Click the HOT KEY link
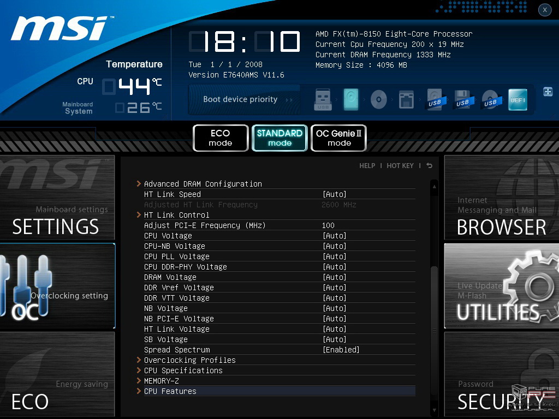The width and height of the screenshot is (559, 419). 400,166
